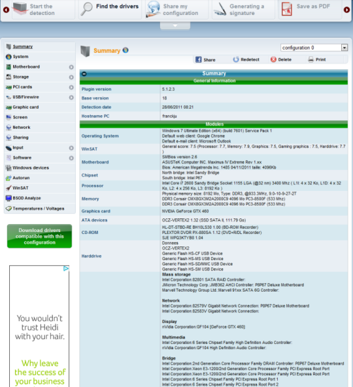Image resolution: width=353 pixels, height=387 pixels.
Task: Open Temperatures / Voltages section
Action: coord(39,209)
